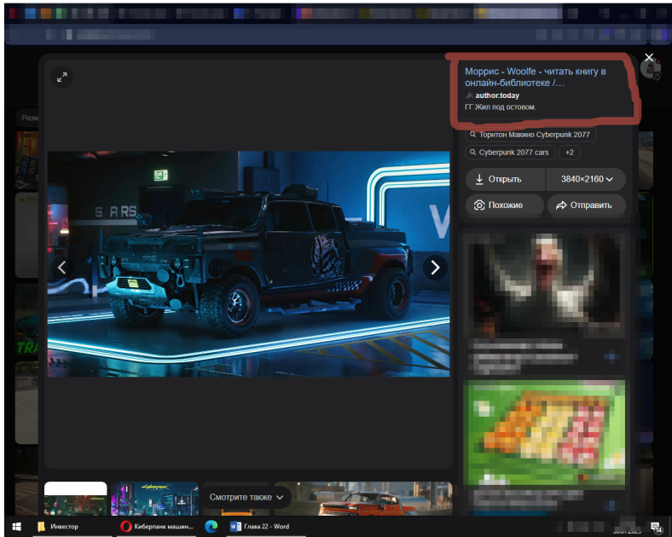Open the Моррис - Woolfe book link
This screenshot has width=672, height=537.
(535, 77)
